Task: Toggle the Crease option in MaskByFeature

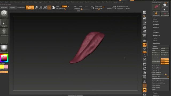Action: click(x=165, y=63)
